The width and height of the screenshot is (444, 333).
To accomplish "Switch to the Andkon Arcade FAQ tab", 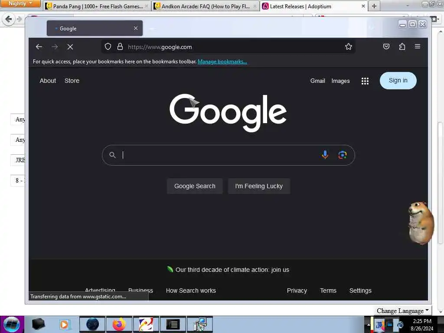I will pyautogui.click(x=205, y=6).
